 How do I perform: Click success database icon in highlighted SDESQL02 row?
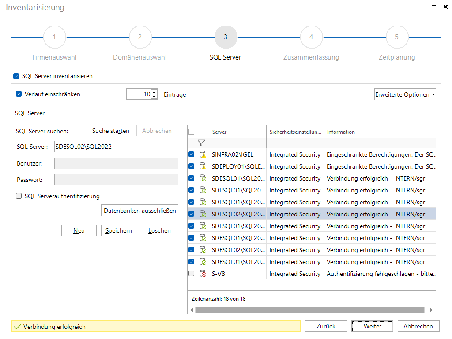[x=203, y=214]
